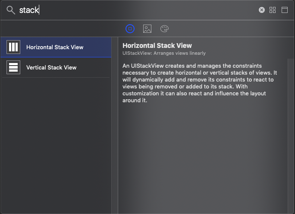Click the Vertical Stack View three-row icon

13,67
